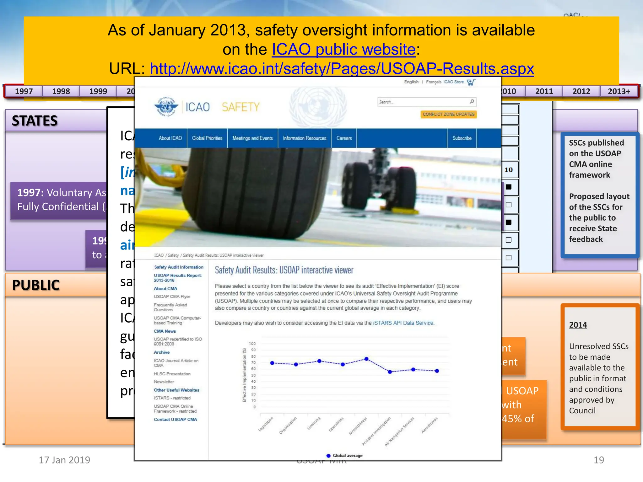The image size is (643, 482).
Task: Click the Legislation data point on chart
Action: pos(272,363)
